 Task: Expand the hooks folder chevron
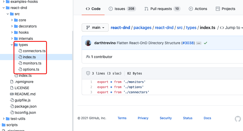pos(12,32)
